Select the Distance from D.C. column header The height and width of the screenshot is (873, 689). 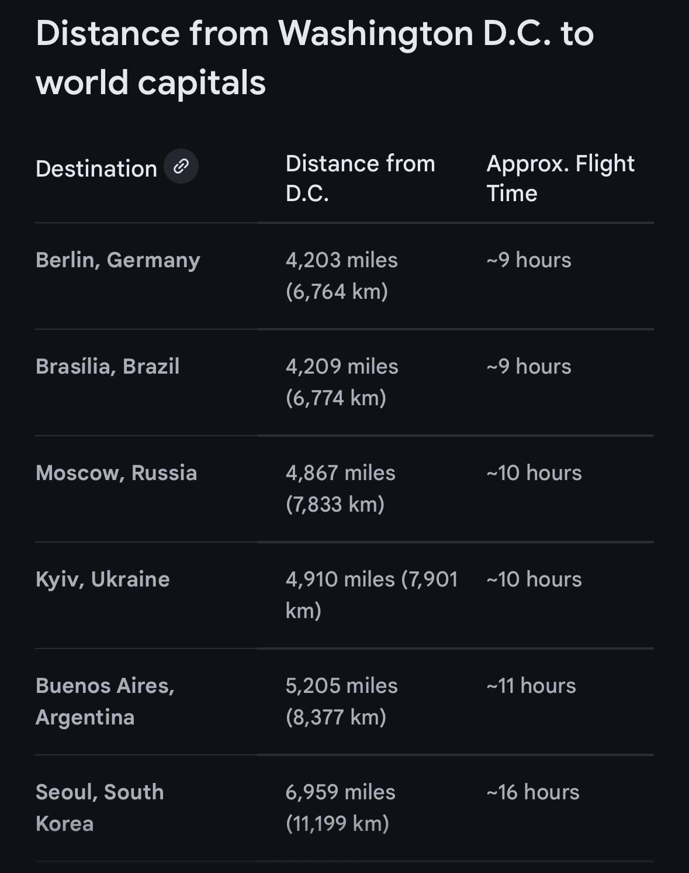(360, 178)
